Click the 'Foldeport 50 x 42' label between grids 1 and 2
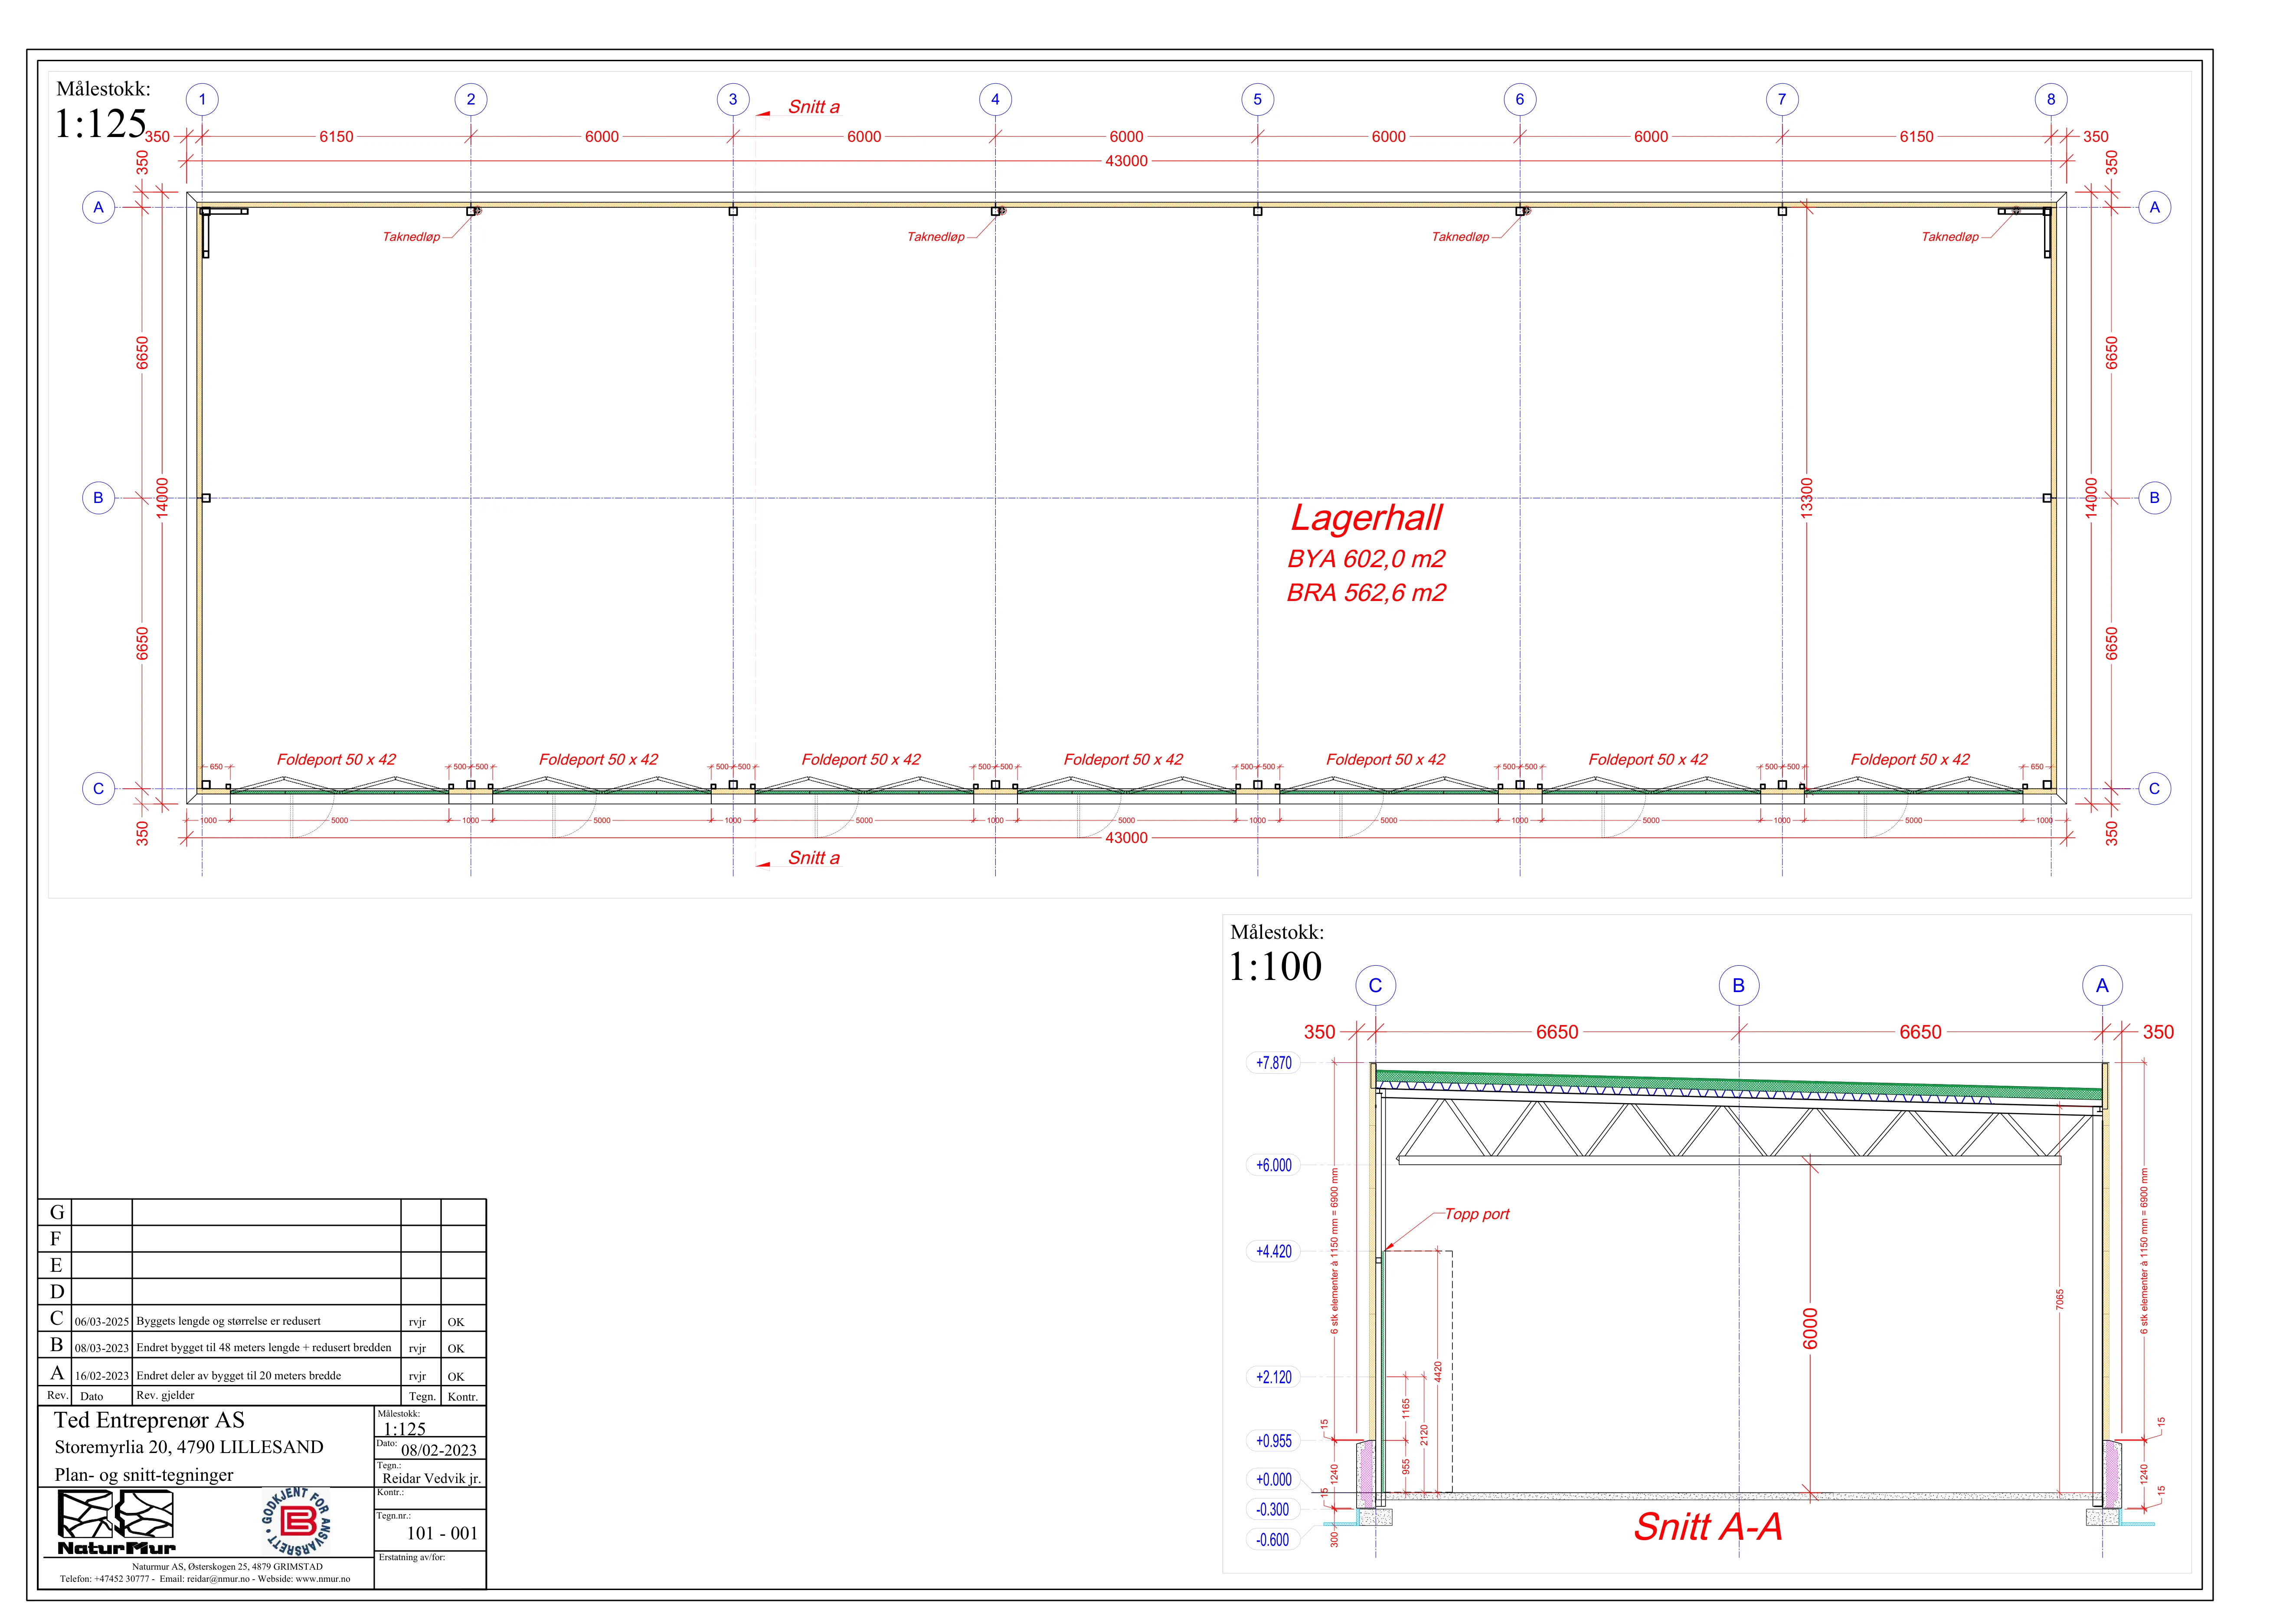This screenshot has width=2296, height=1623. 336,760
